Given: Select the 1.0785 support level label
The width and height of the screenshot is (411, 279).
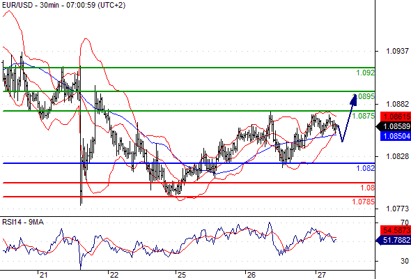Looking at the screenshot, I should tap(364, 202).
